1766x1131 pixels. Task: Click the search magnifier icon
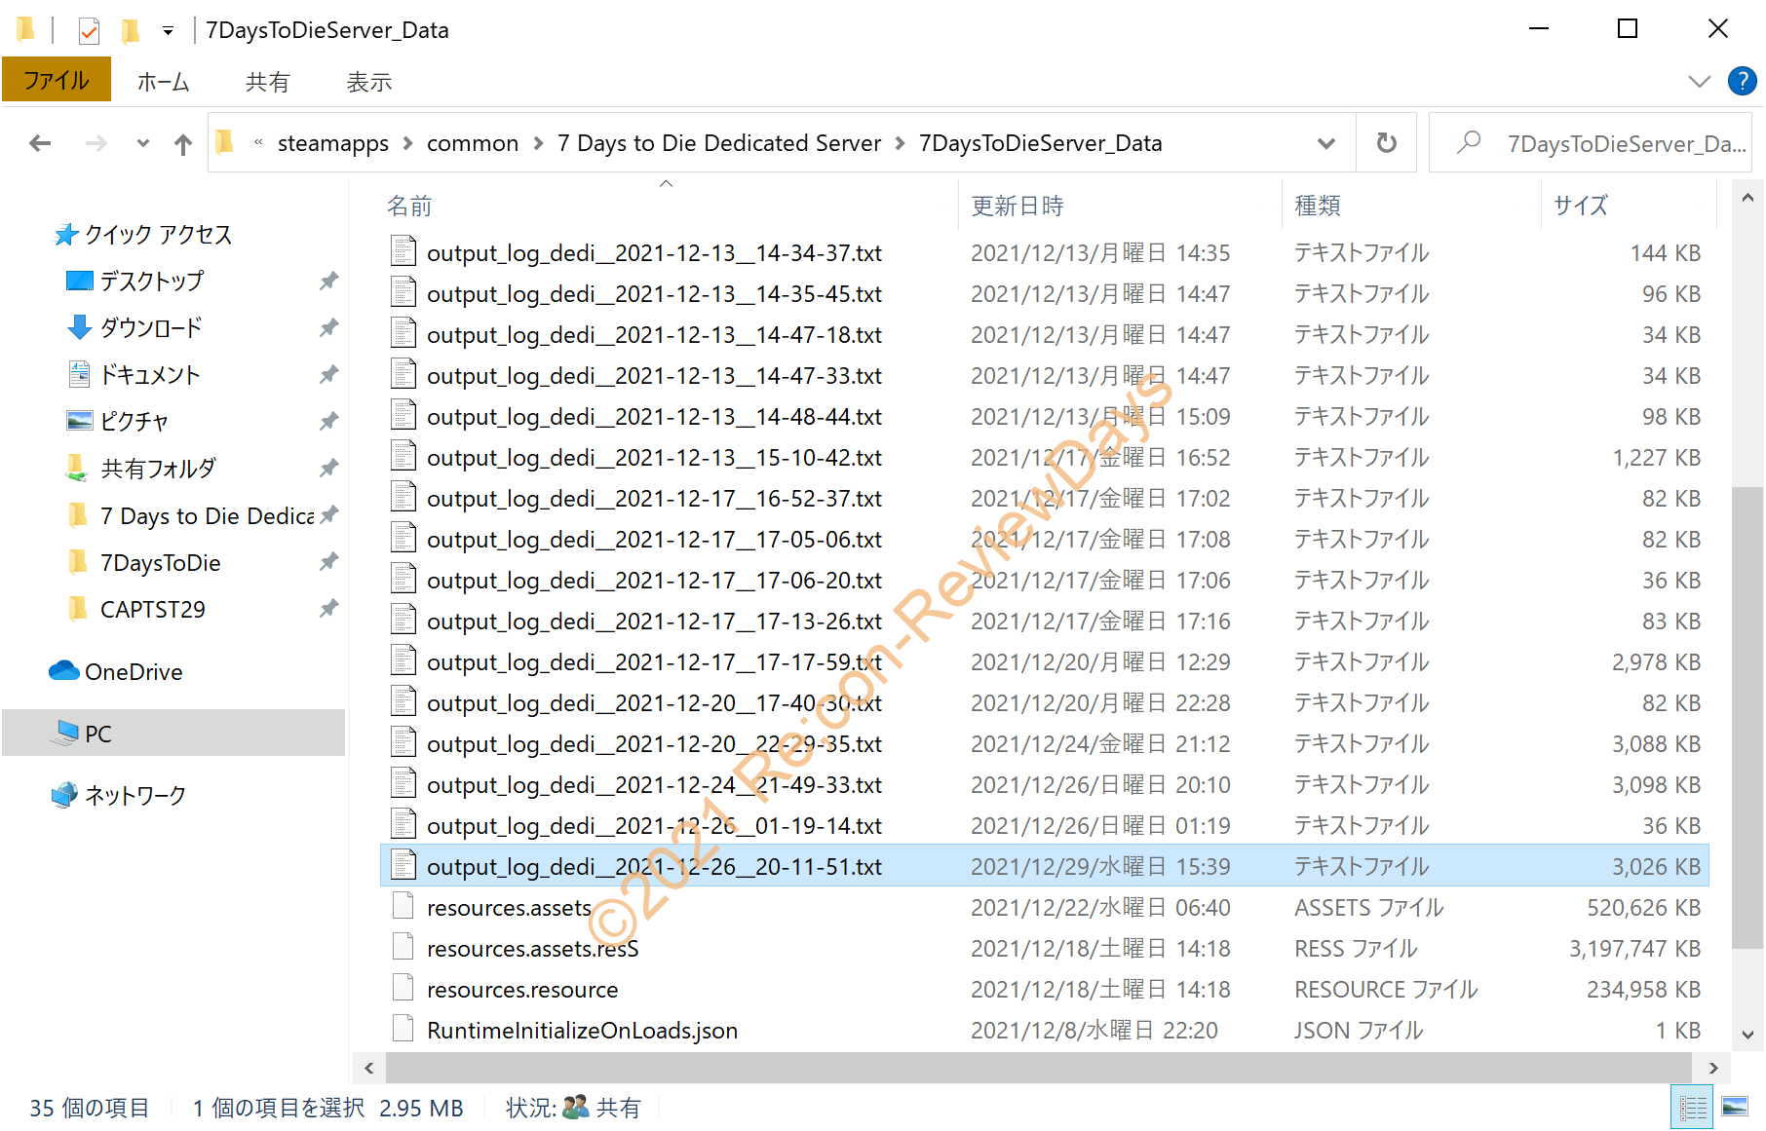click(1468, 143)
